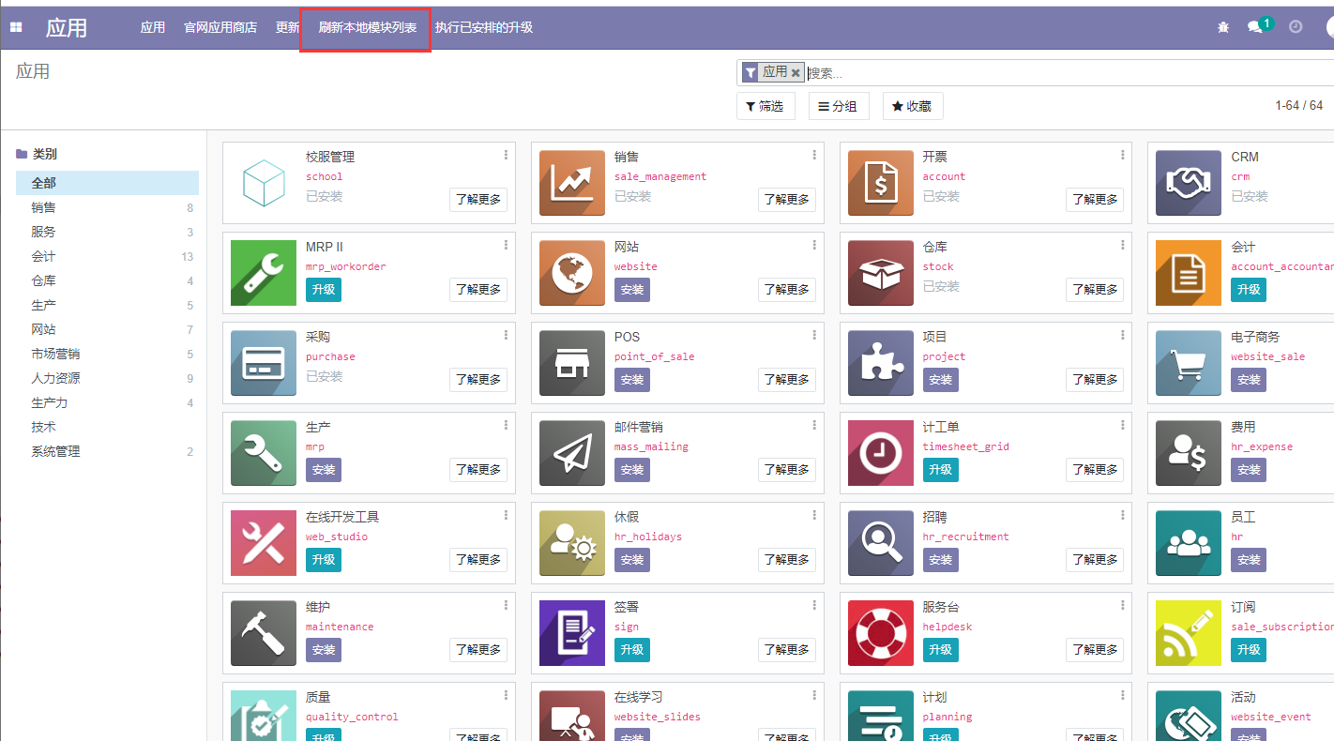Click the 邮件营销 paper plane icon
Screen dimensions: 1334x741
(x=571, y=453)
